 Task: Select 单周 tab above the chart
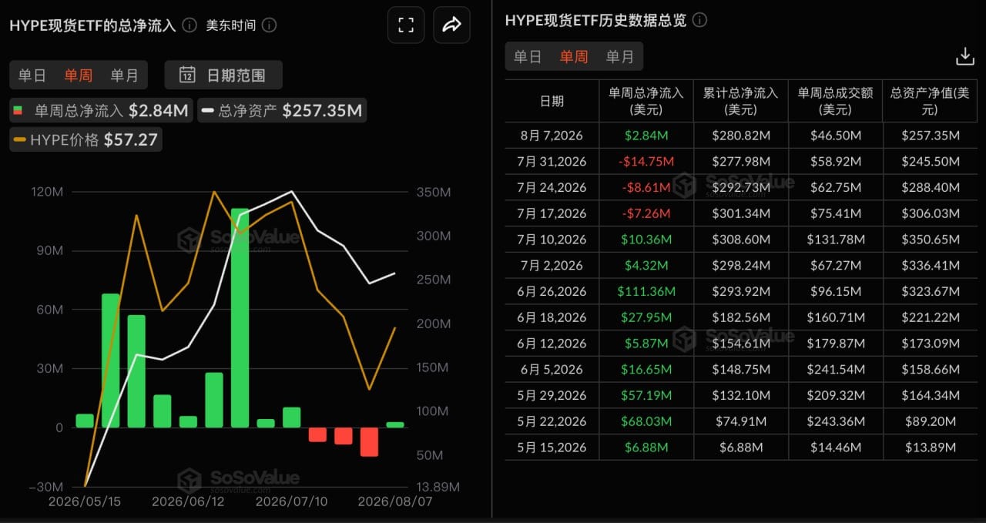tap(79, 75)
